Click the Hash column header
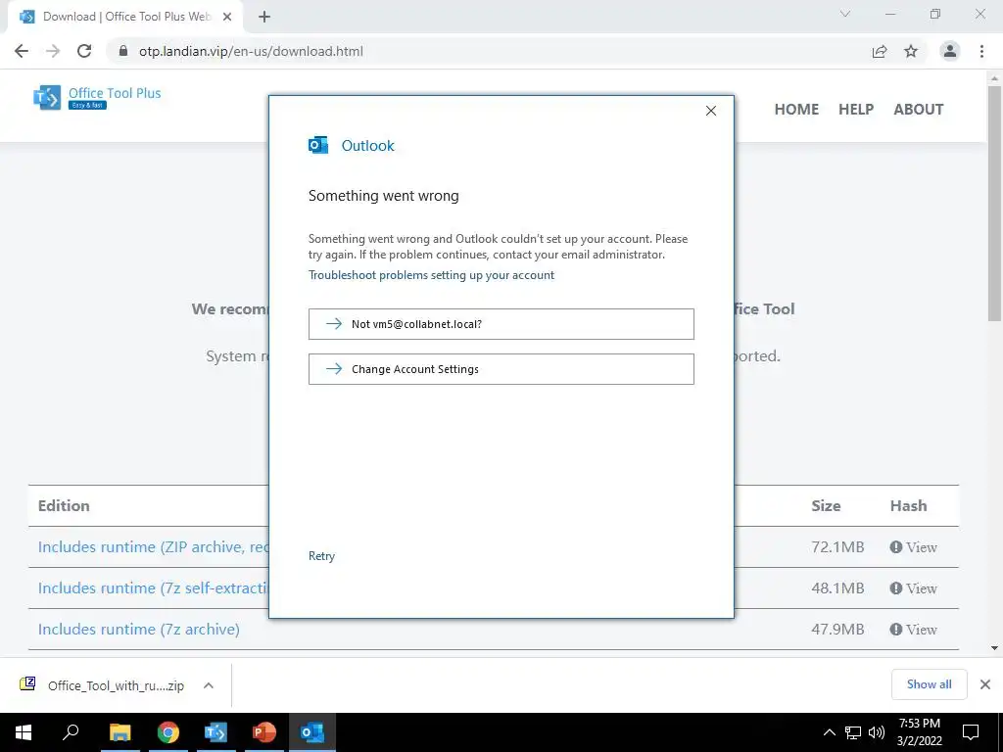Screen dimensions: 1003x752 [908, 506]
